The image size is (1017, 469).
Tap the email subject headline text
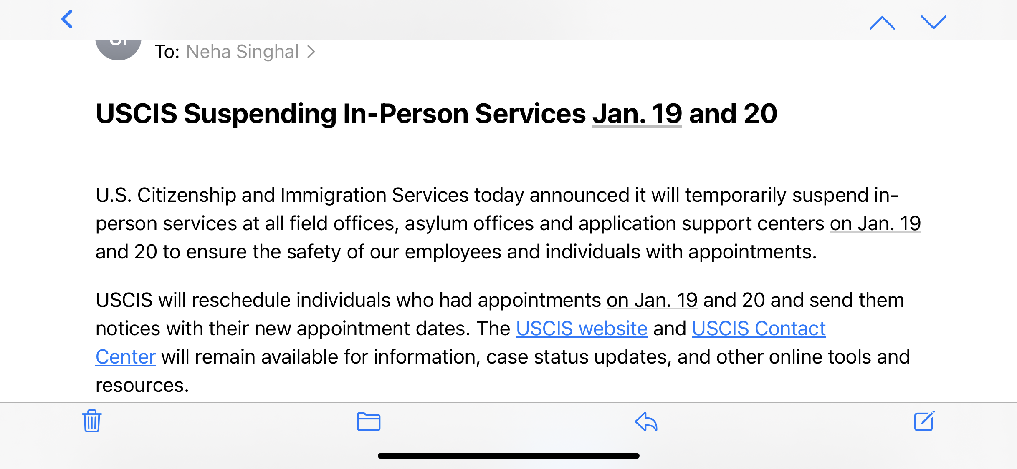[436, 114]
